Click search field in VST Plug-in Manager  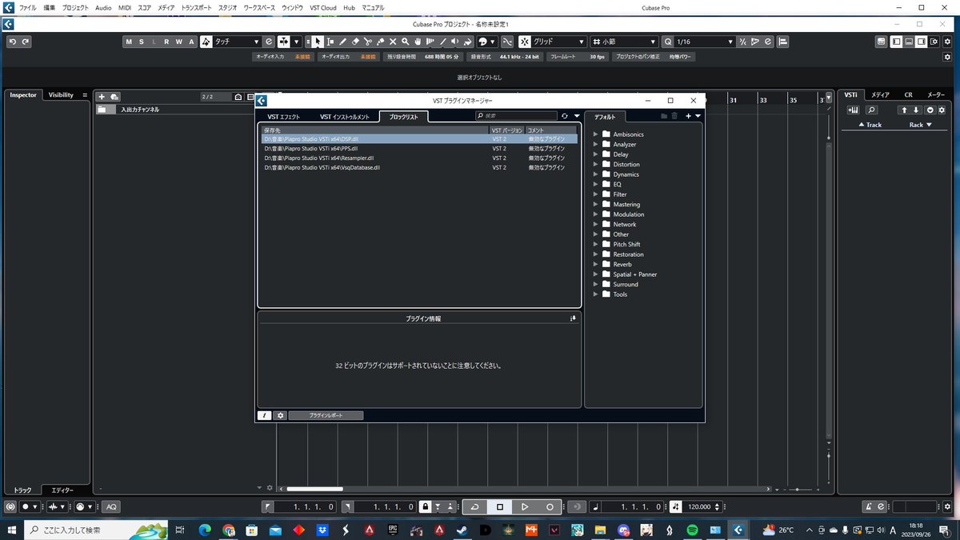click(516, 116)
